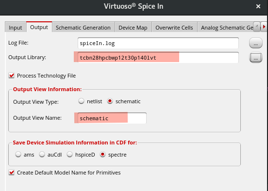Select netlist as Output View Type

click(x=82, y=101)
